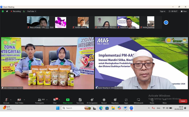The height and width of the screenshot is (117, 189).
Task: Expand participants options arrow
Action: [47, 100]
